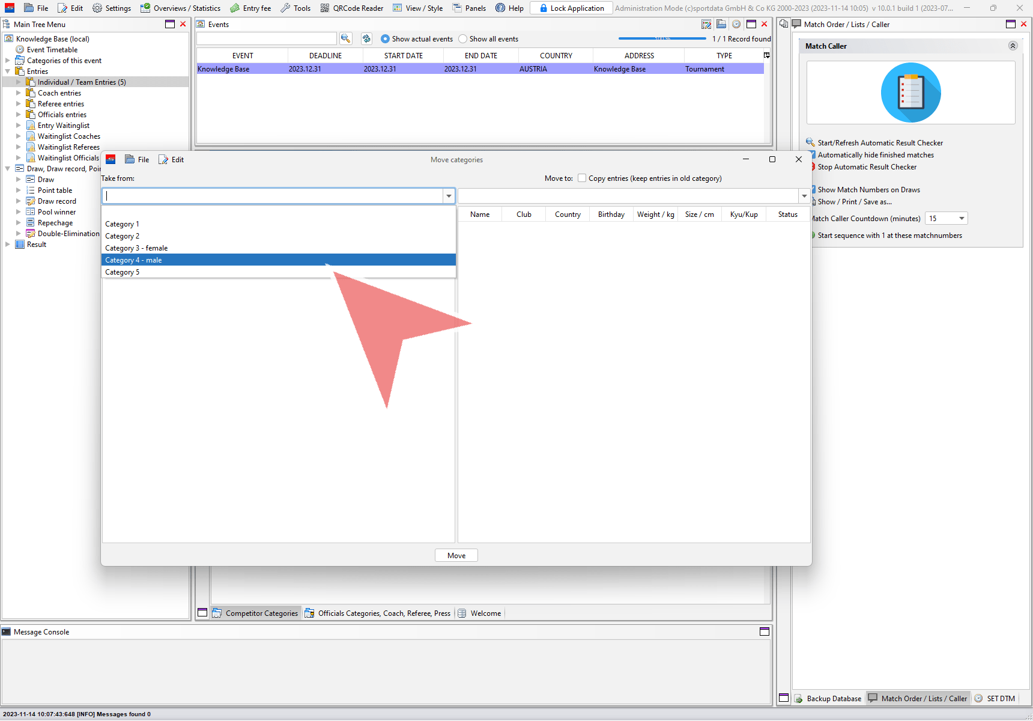Select the Show all events radio button
This screenshot has width=1033, height=721.
pyautogui.click(x=462, y=39)
